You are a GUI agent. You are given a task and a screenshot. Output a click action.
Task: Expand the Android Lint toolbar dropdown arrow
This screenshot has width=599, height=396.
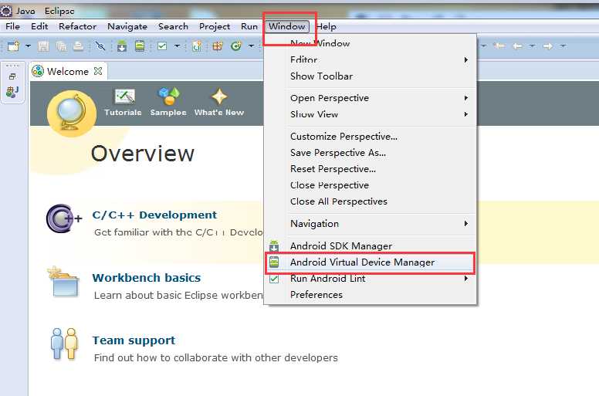click(177, 46)
